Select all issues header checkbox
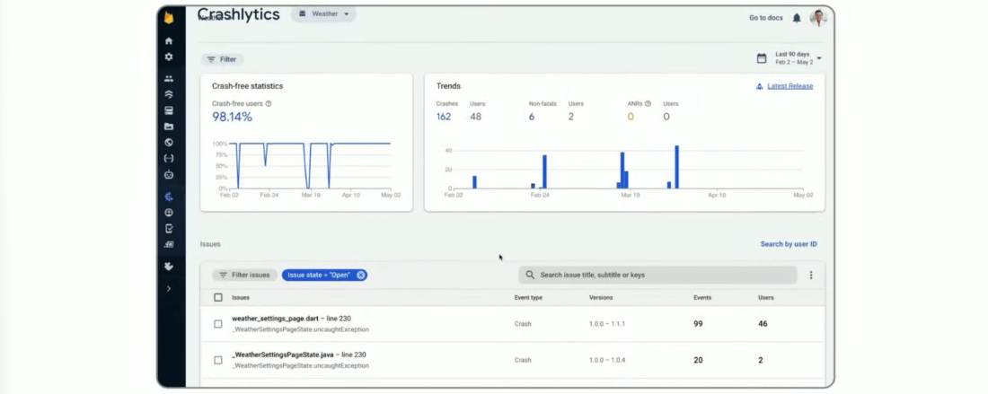Screen dimensions: 988x394 (218, 297)
